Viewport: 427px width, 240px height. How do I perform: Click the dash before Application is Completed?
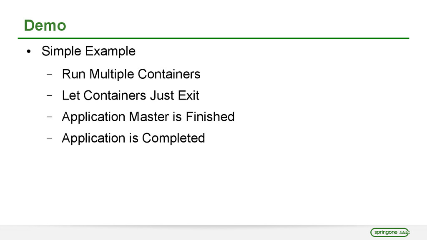coord(50,138)
